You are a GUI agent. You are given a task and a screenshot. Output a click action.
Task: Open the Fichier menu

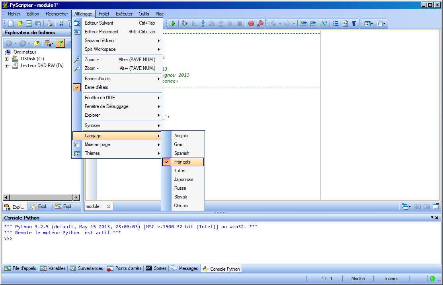(x=14, y=14)
